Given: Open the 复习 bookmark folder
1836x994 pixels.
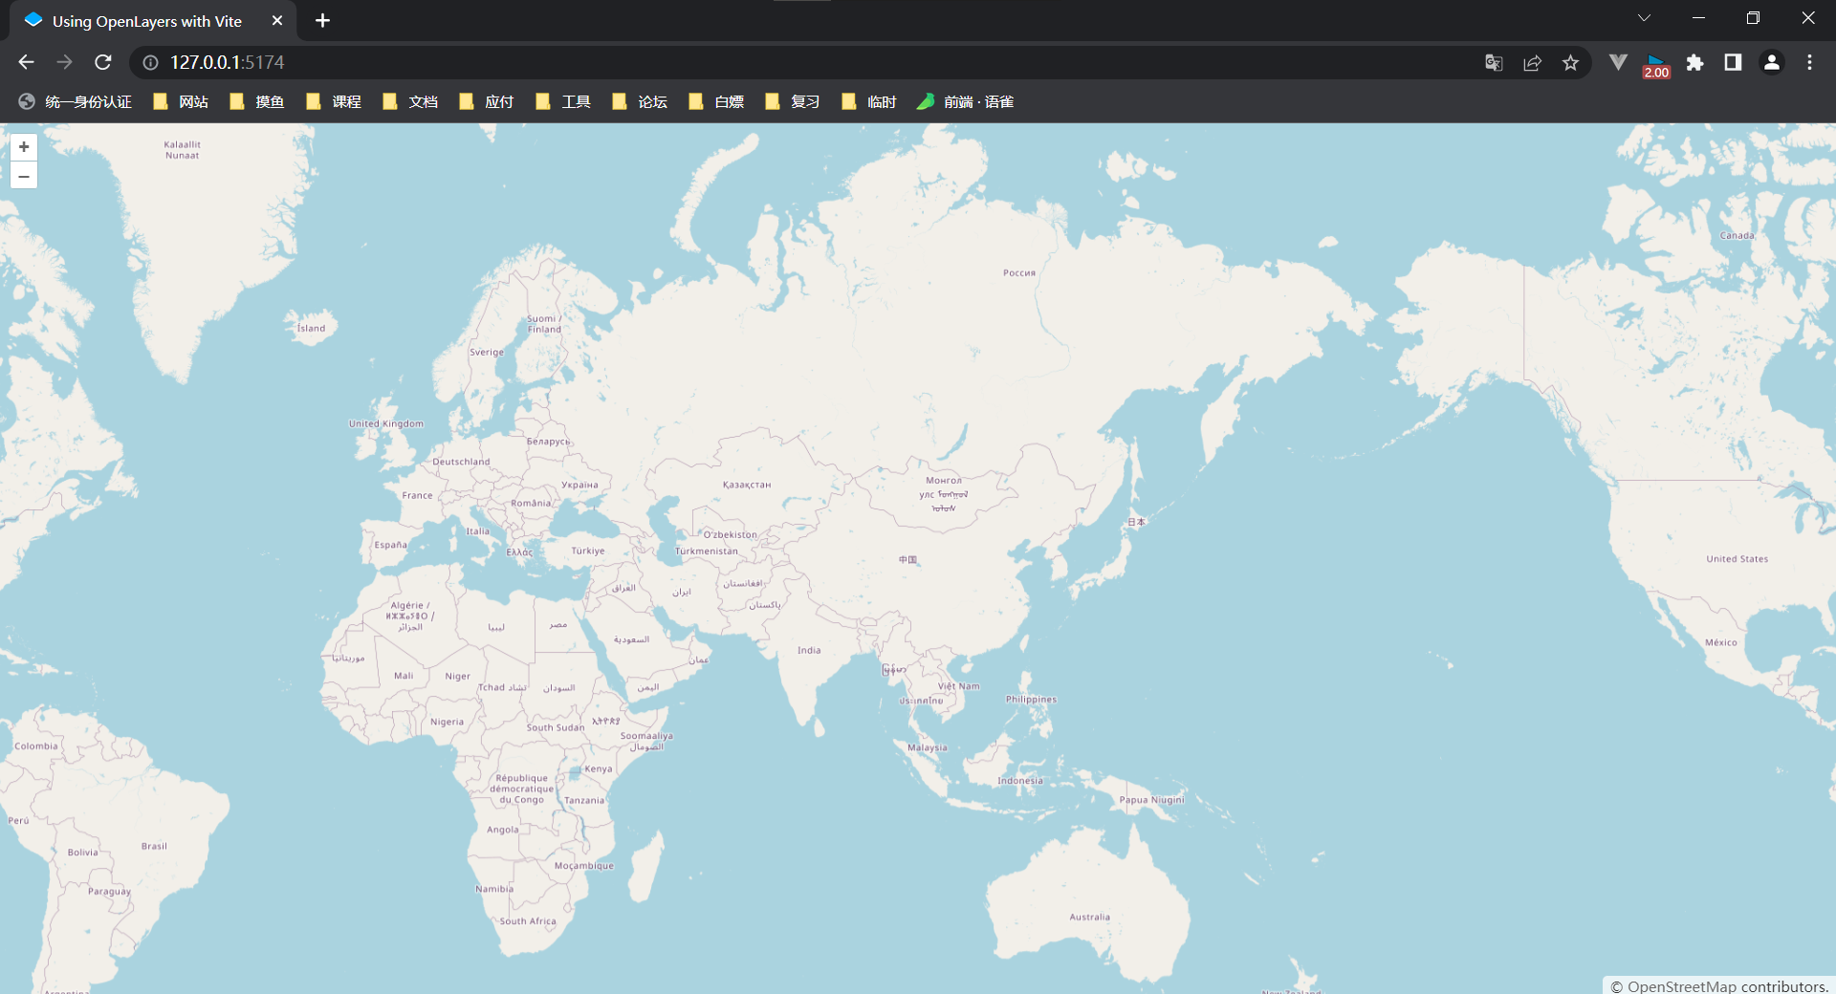Looking at the screenshot, I should tap(793, 101).
